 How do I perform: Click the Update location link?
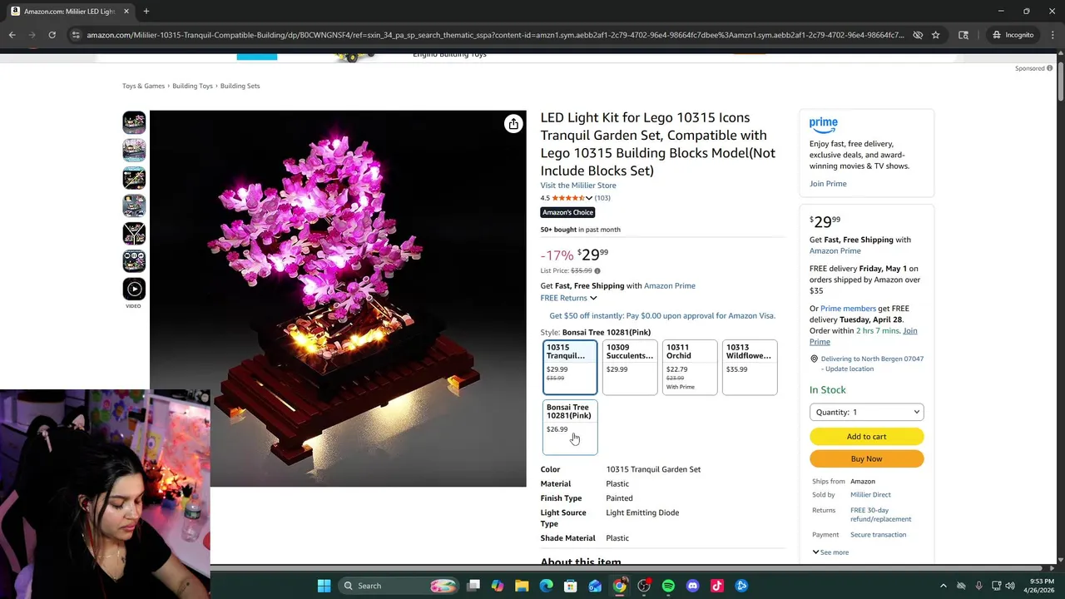click(850, 369)
